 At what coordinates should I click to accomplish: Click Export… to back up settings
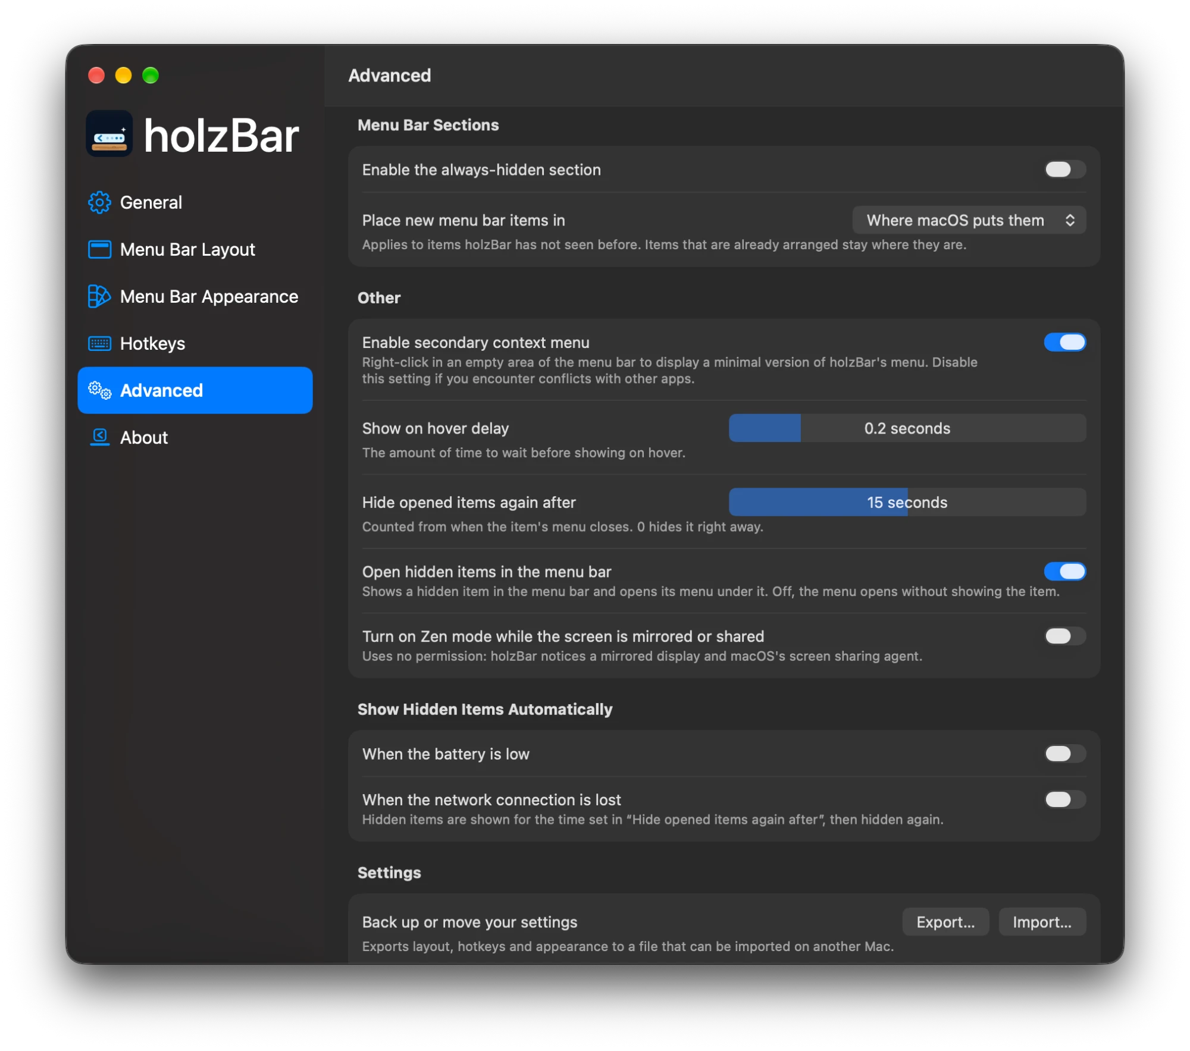point(945,923)
